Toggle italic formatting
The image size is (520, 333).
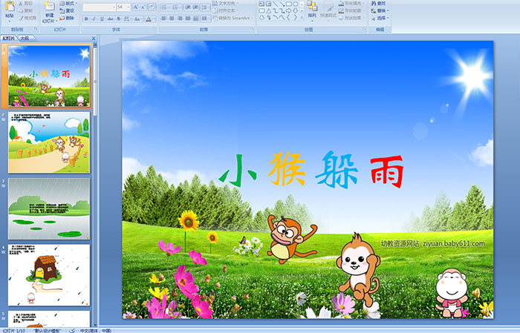pyautogui.click(x=94, y=19)
